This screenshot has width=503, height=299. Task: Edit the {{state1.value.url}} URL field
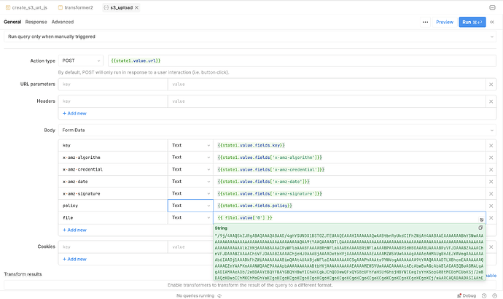pyautogui.click(x=302, y=61)
